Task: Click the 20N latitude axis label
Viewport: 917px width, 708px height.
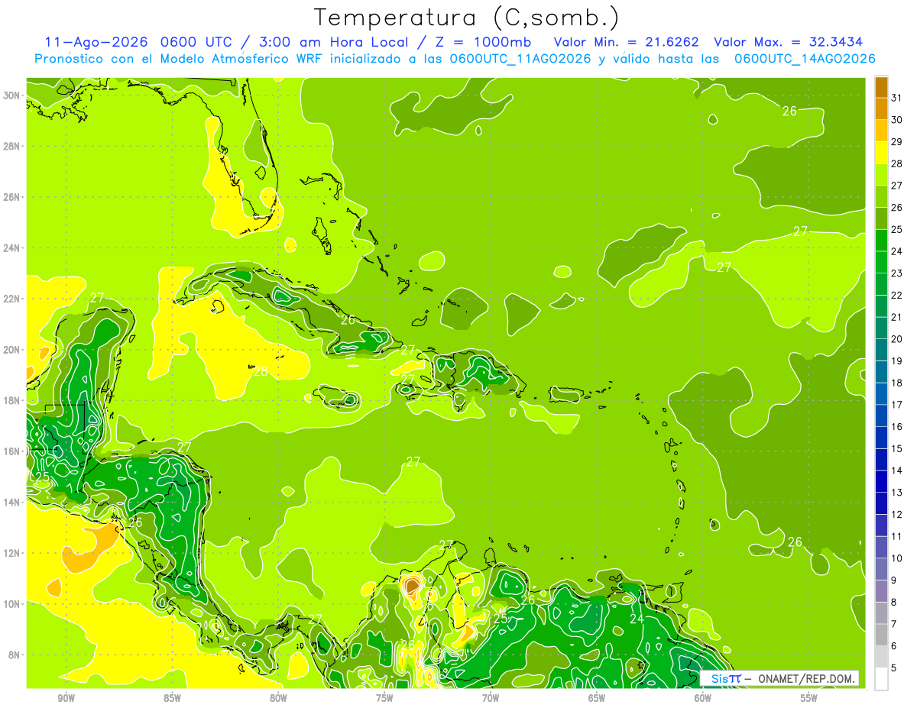Action: 12,350
